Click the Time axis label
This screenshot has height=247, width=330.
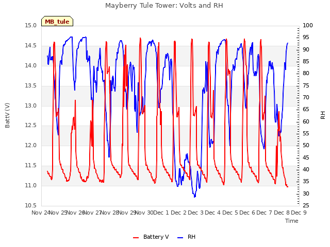[292, 221]
